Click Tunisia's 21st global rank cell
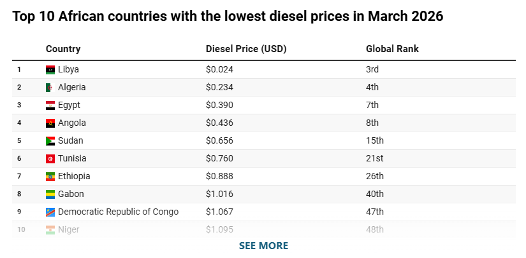526x258 pixels. point(376,158)
